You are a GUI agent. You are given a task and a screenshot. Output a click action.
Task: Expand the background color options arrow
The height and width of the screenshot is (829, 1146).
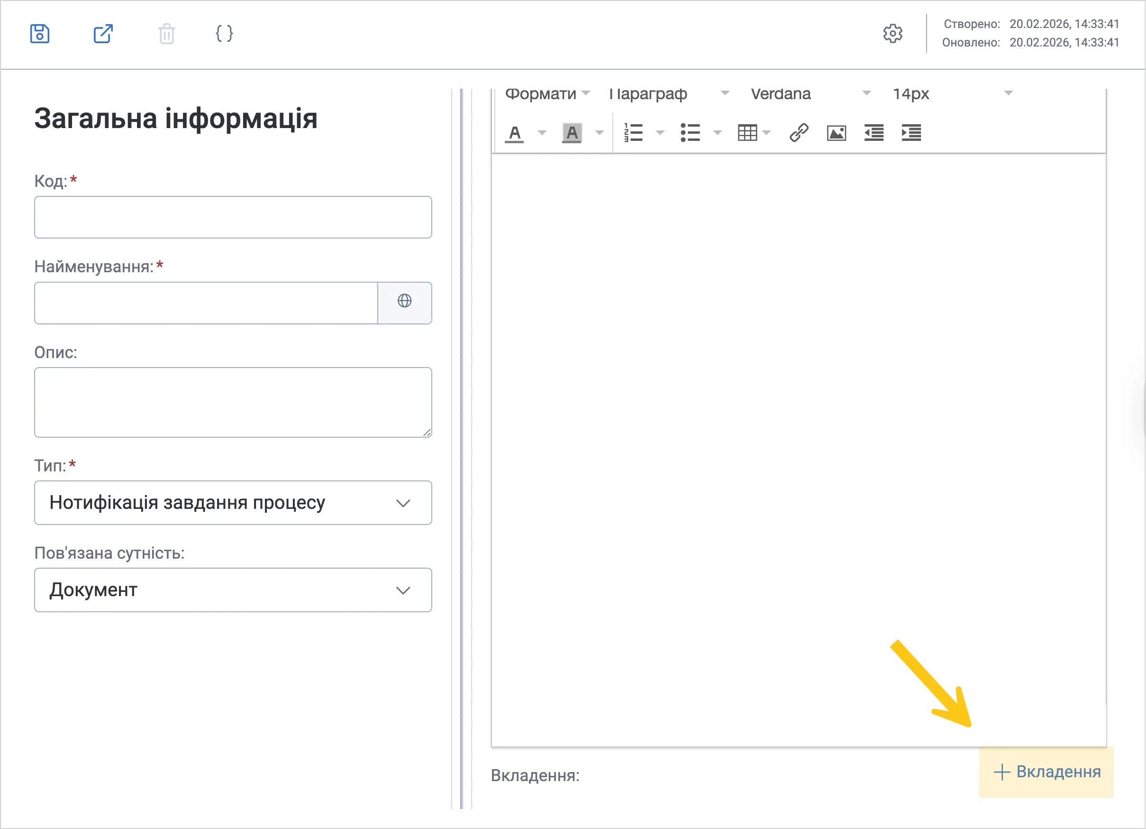[599, 133]
